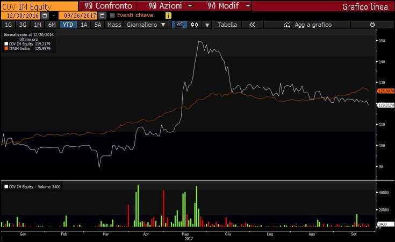Click the yellow info icon

169,16
